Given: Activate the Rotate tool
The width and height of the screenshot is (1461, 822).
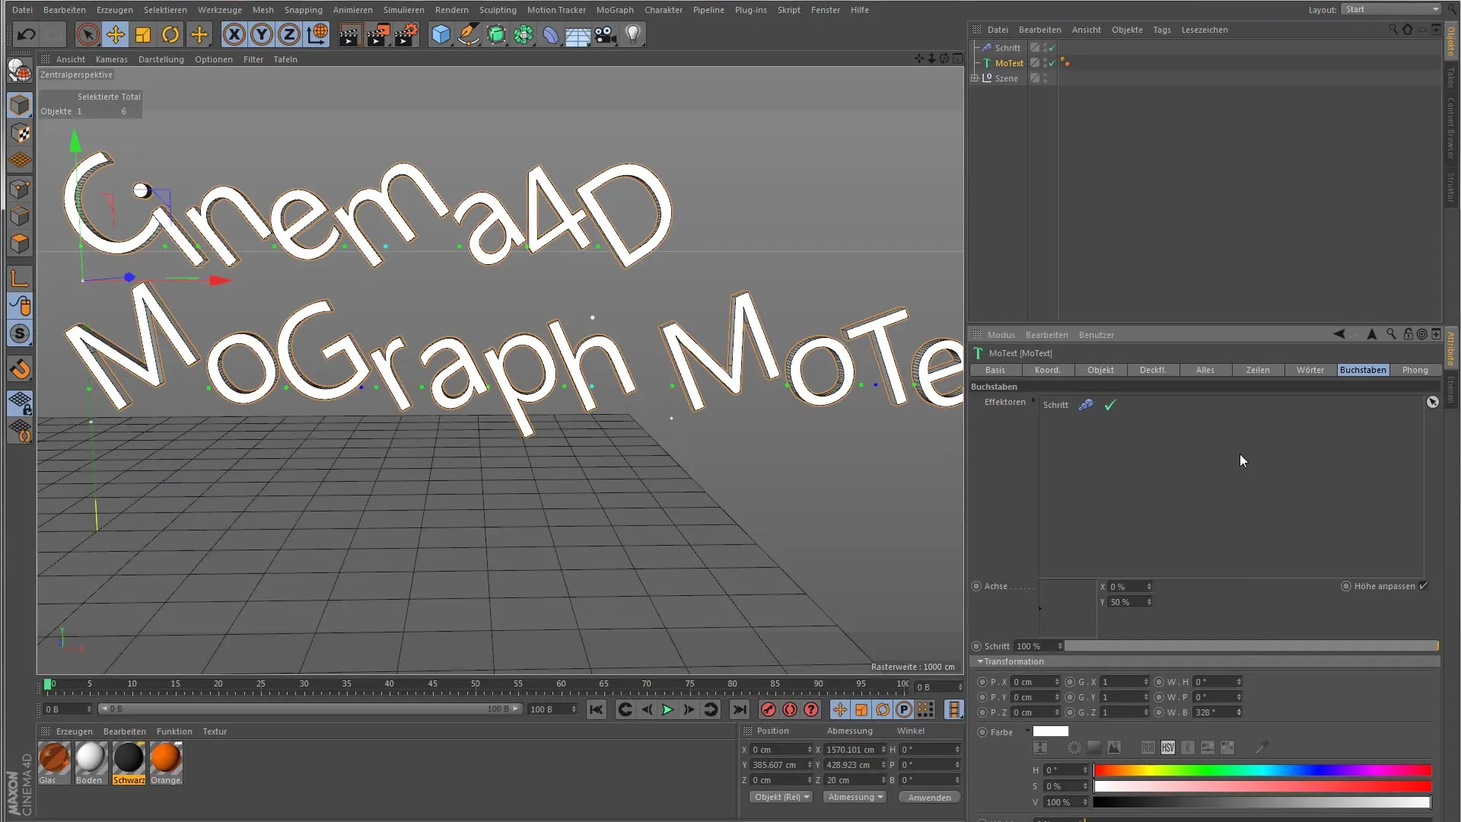Looking at the screenshot, I should pyautogui.click(x=170, y=34).
